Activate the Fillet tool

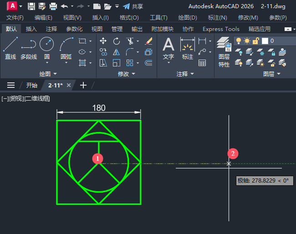[130, 52]
